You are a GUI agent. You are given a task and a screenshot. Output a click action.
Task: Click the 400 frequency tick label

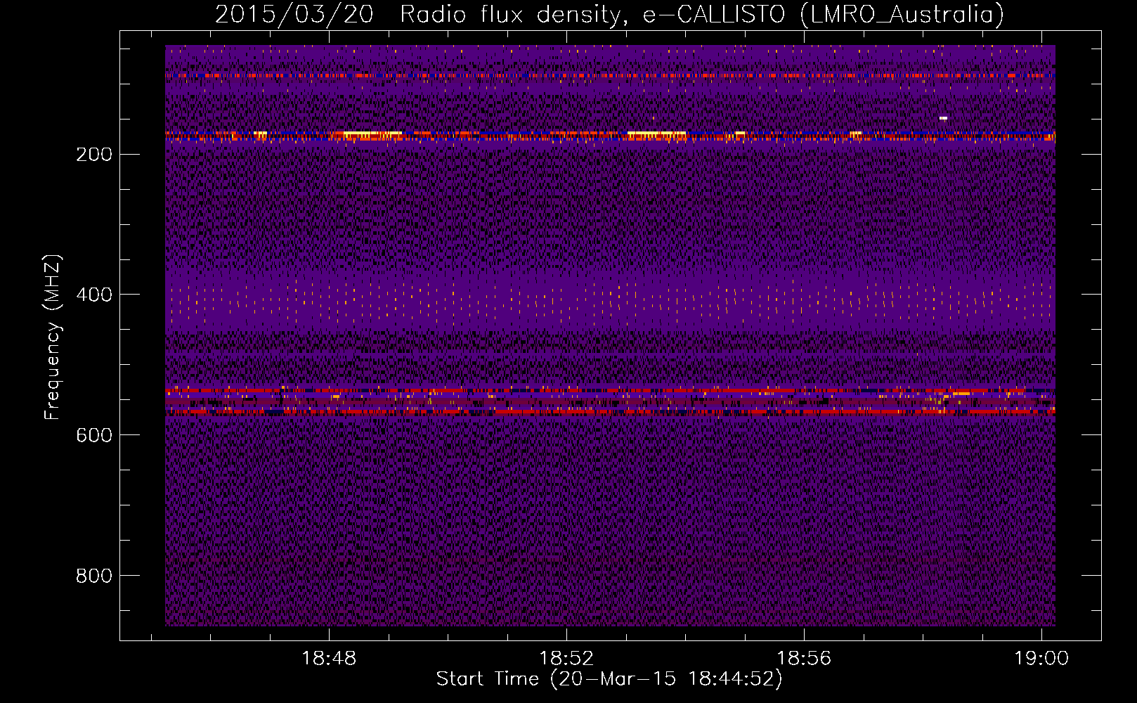94,295
